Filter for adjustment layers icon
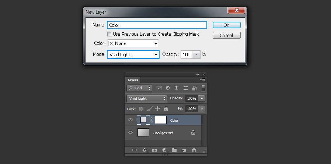The width and height of the screenshot is (331, 164). pyautogui.click(x=168, y=88)
